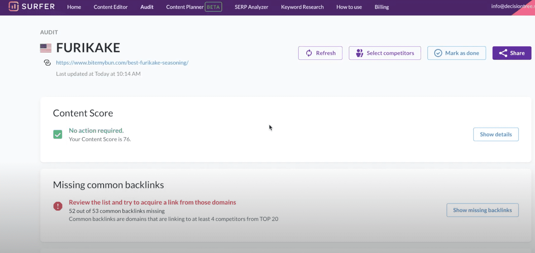Open Content Planner
The height and width of the screenshot is (253, 535).
pos(185,7)
